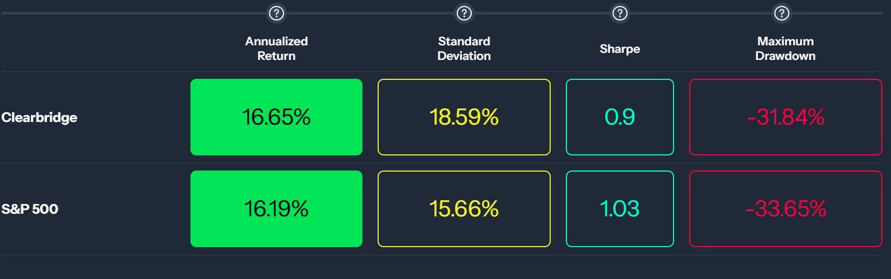Click Clearbridge's 16.65% annualized return box

coord(276,117)
